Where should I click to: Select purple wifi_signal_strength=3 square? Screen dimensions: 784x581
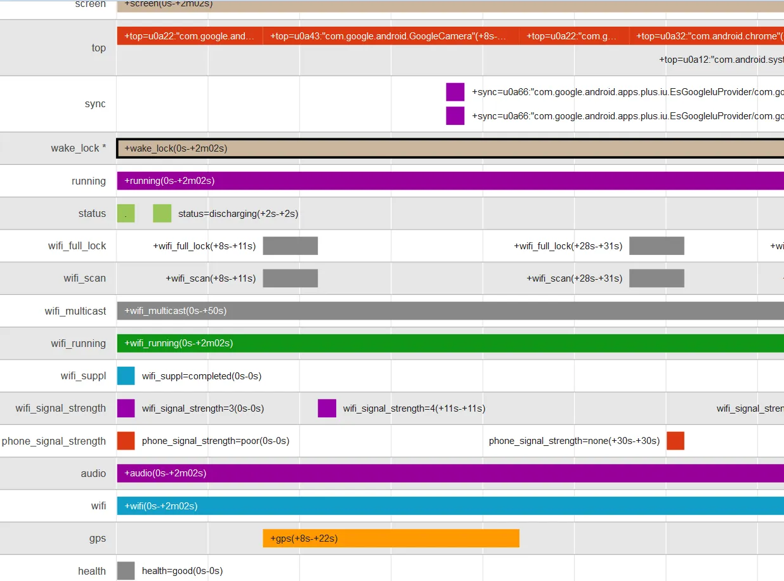(x=126, y=408)
